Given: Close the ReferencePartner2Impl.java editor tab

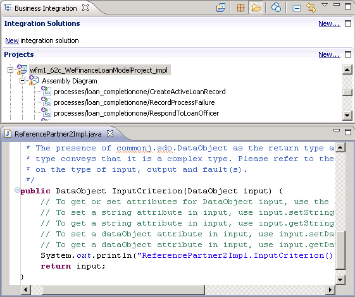Looking at the screenshot, I should pyautogui.click(x=110, y=133).
